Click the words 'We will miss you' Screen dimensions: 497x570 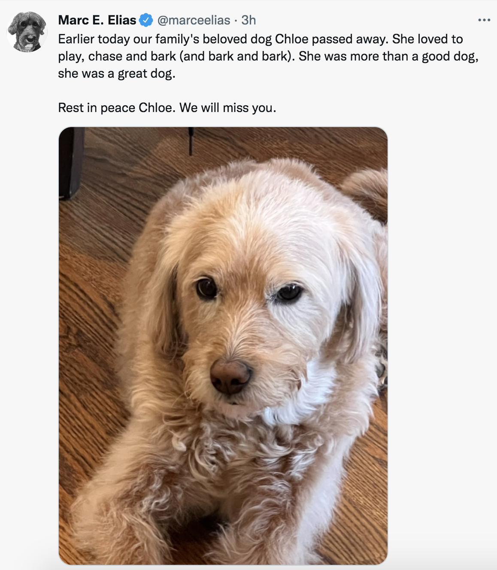227,107
